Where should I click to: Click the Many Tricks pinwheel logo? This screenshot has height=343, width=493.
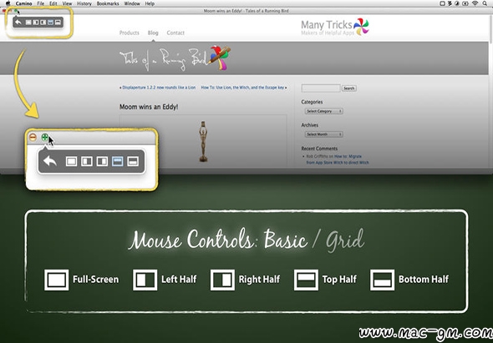[x=361, y=27]
